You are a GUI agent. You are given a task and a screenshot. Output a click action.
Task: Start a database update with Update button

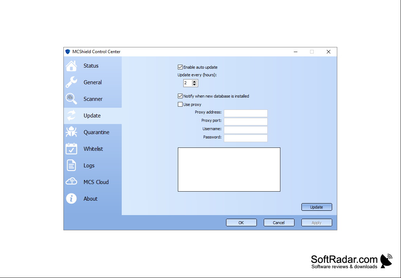(x=317, y=207)
